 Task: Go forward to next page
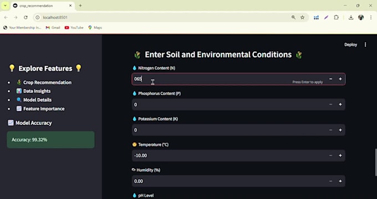[16, 18]
